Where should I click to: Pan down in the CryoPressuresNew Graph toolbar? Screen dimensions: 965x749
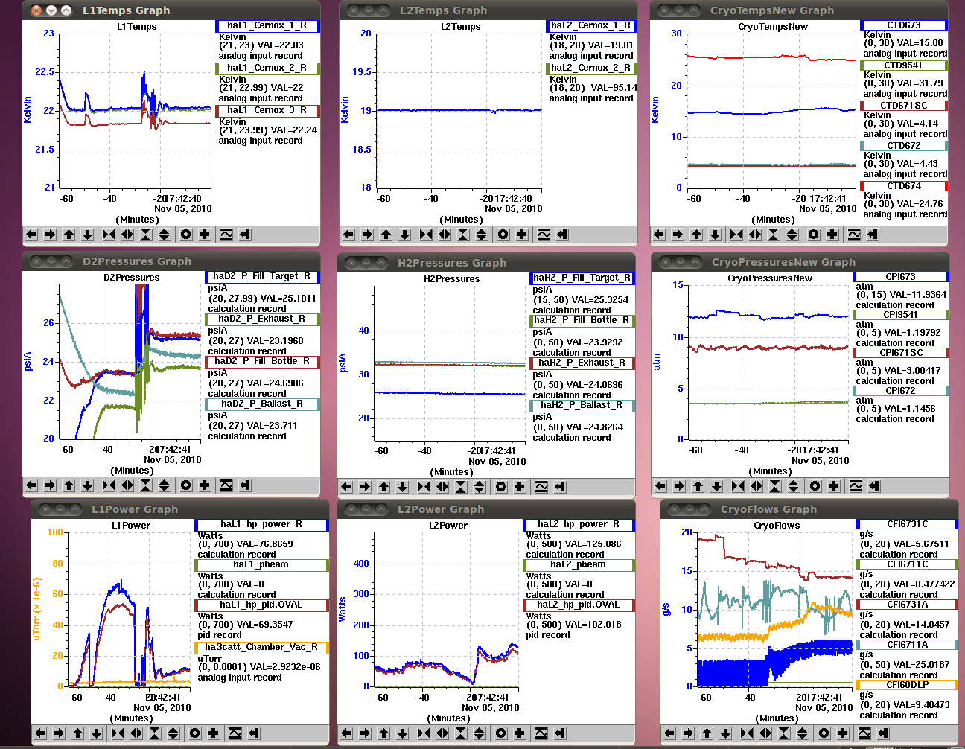click(x=716, y=486)
